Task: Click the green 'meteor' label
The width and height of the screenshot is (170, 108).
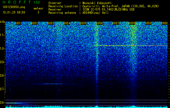Action: pos(38,8)
